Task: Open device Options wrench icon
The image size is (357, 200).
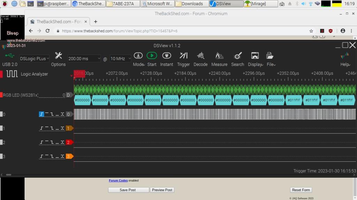Action: pos(58,56)
